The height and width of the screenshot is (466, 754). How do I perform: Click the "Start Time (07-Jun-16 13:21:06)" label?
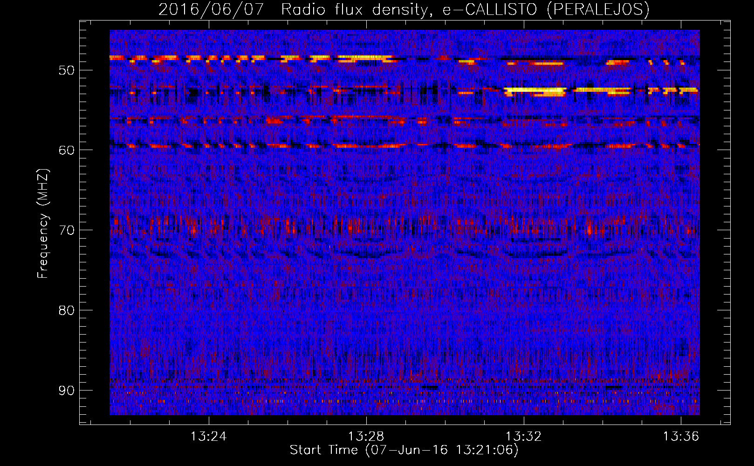(404, 450)
